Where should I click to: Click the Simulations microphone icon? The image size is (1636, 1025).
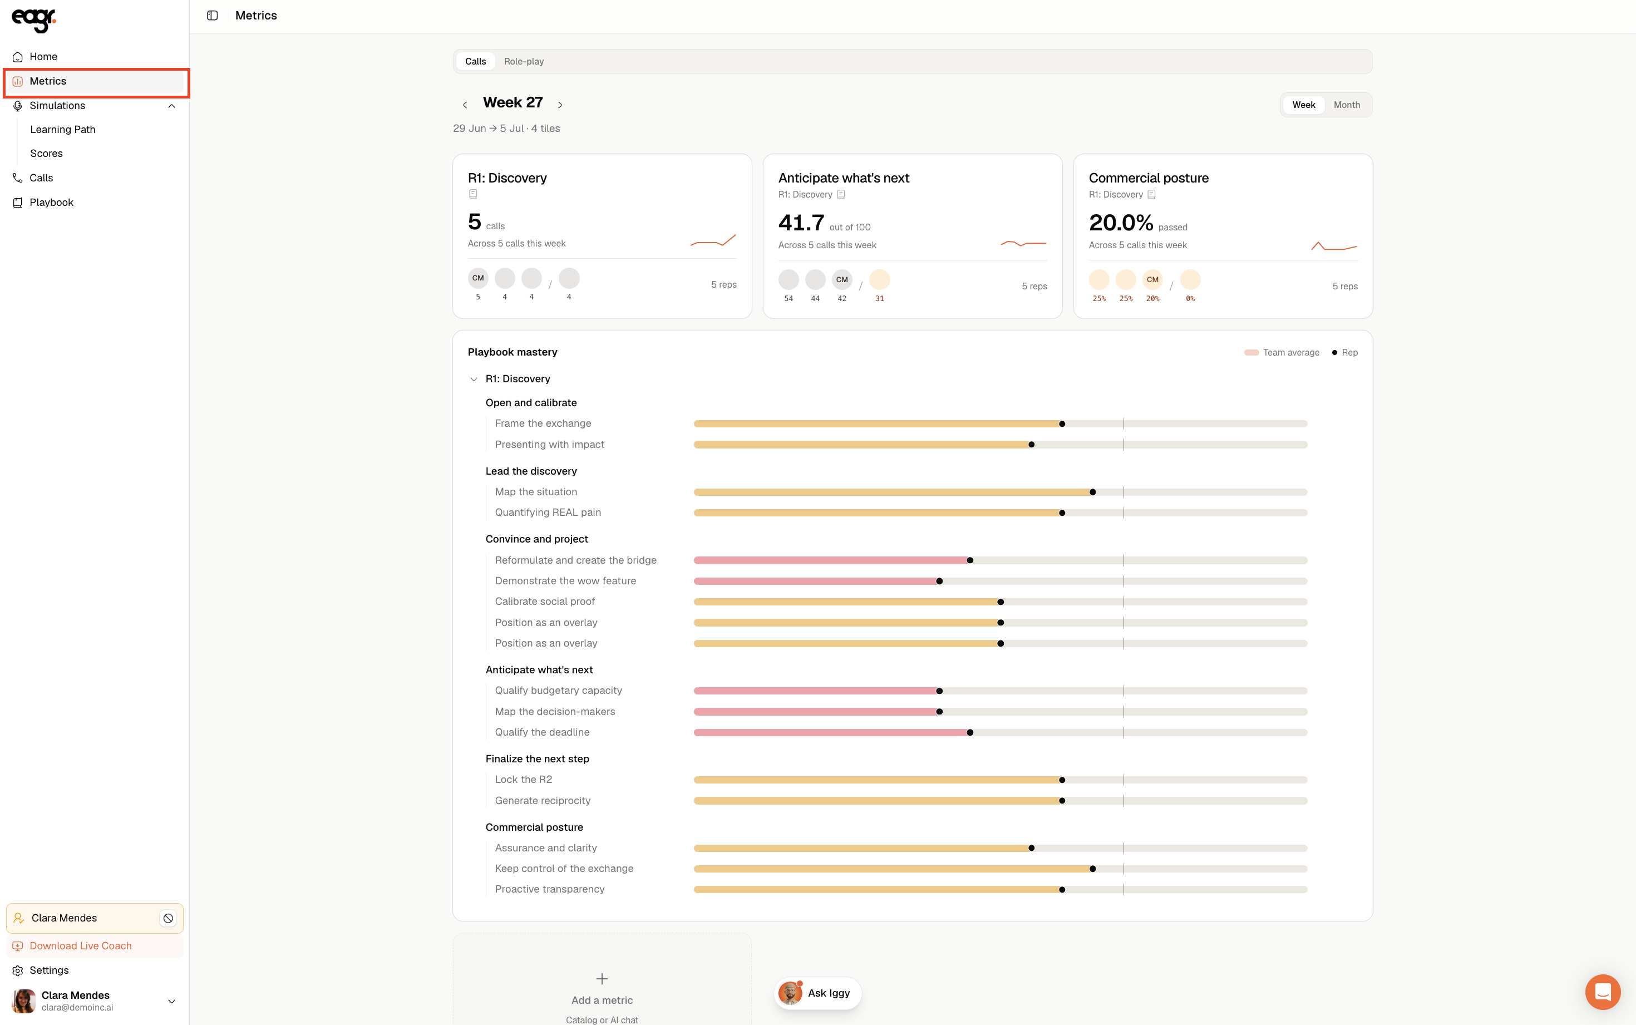tap(18, 106)
